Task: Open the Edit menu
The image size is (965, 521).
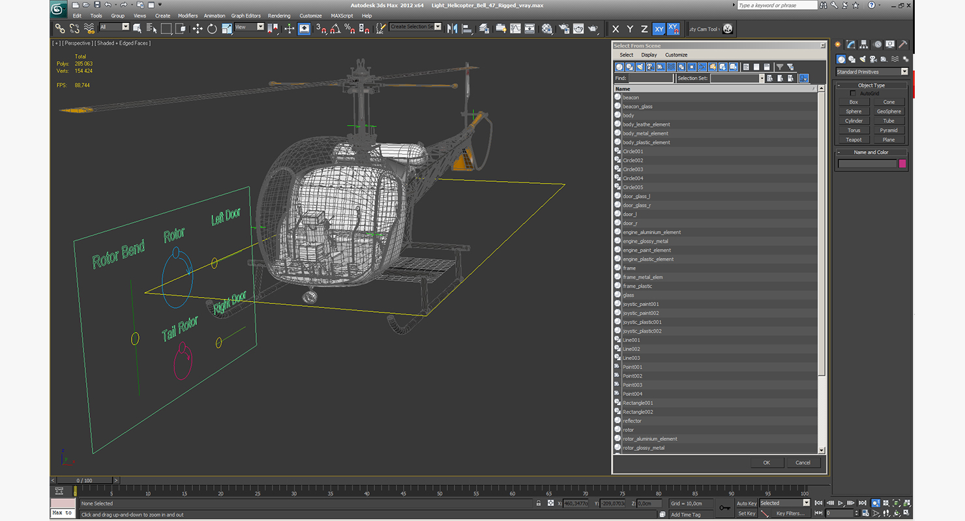Action: [77, 16]
